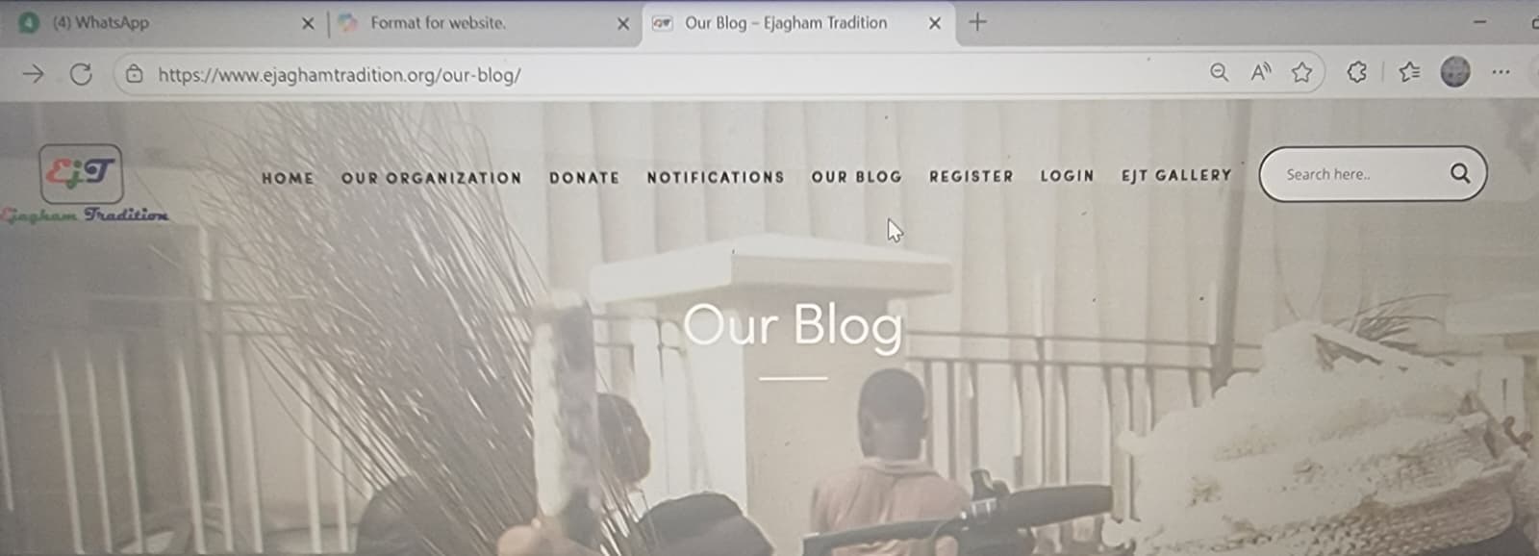
Task: Open OUR ORGANIZATION menu item
Action: pyautogui.click(x=431, y=178)
